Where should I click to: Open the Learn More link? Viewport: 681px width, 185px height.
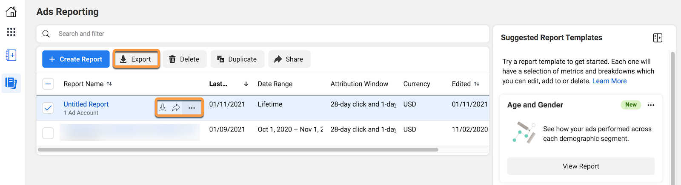click(x=609, y=81)
